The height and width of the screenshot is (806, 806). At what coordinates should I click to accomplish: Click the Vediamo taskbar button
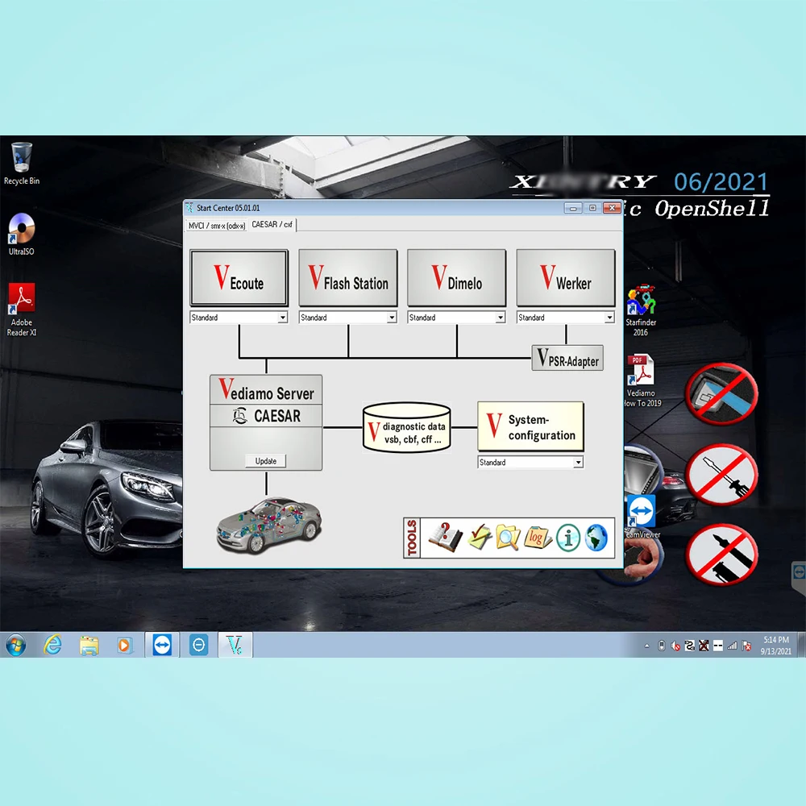(x=235, y=645)
